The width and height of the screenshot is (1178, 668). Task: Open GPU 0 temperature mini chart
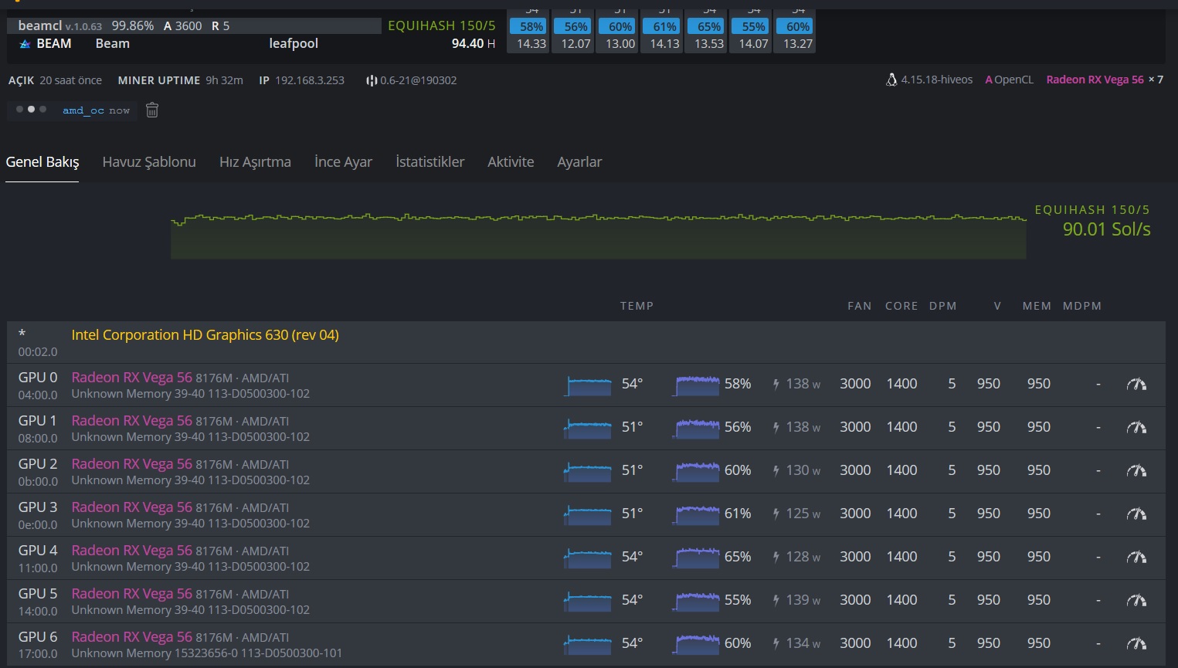588,385
